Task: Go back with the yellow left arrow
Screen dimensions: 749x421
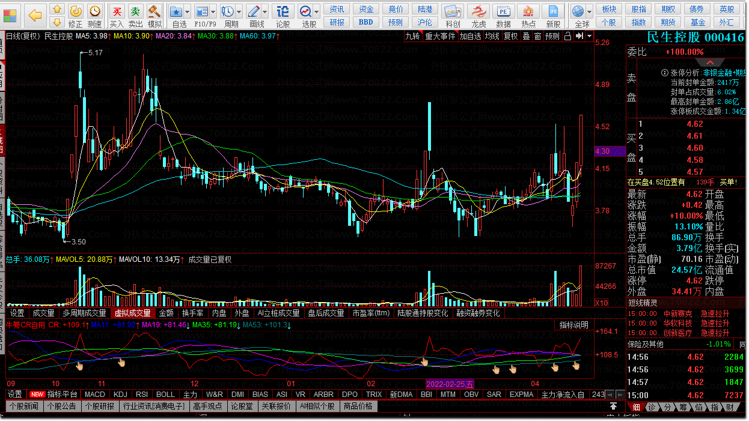Action: pyautogui.click(x=36, y=15)
